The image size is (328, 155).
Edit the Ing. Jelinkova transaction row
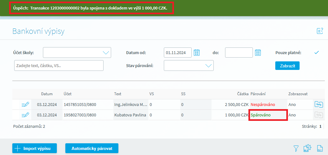(x=25, y=104)
